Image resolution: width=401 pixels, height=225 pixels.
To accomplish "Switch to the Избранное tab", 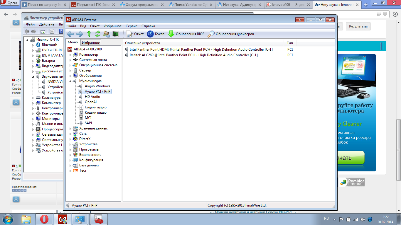I will pyautogui.click(x=91, y=43).
